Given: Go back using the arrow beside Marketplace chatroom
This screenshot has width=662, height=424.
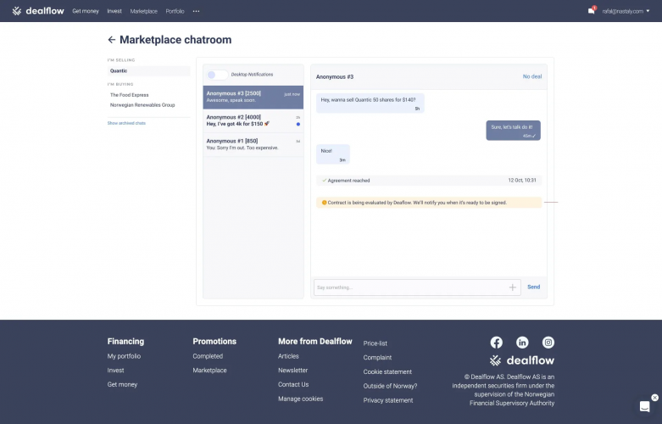Looking at the screenshot, I should click(x=111, y=40).
